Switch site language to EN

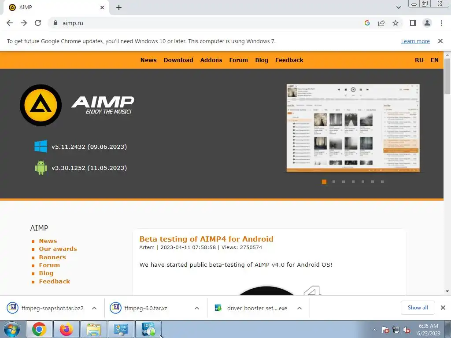pyautogui.click(x=434, y=60)
